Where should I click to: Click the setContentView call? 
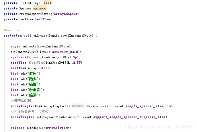(x=22, y=52)
